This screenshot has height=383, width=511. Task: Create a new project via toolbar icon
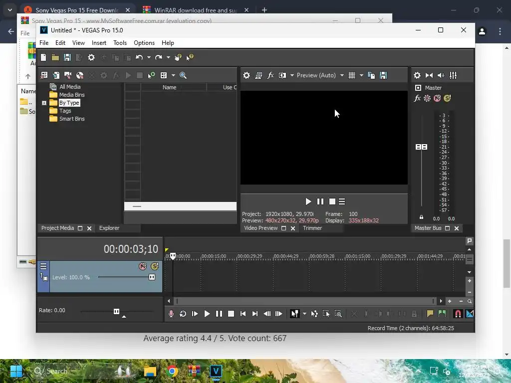(43, 57)
